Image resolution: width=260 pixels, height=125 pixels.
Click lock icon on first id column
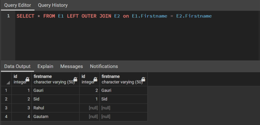click(27, 79)
